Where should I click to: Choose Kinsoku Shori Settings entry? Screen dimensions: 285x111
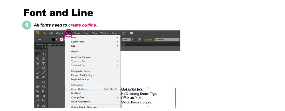[93, 75]
